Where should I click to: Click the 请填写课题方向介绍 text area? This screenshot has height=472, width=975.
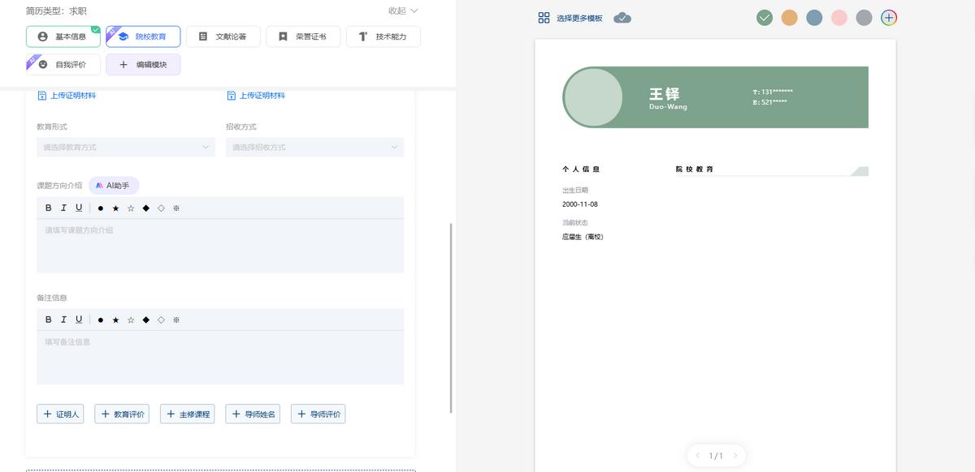pos(219,246)
